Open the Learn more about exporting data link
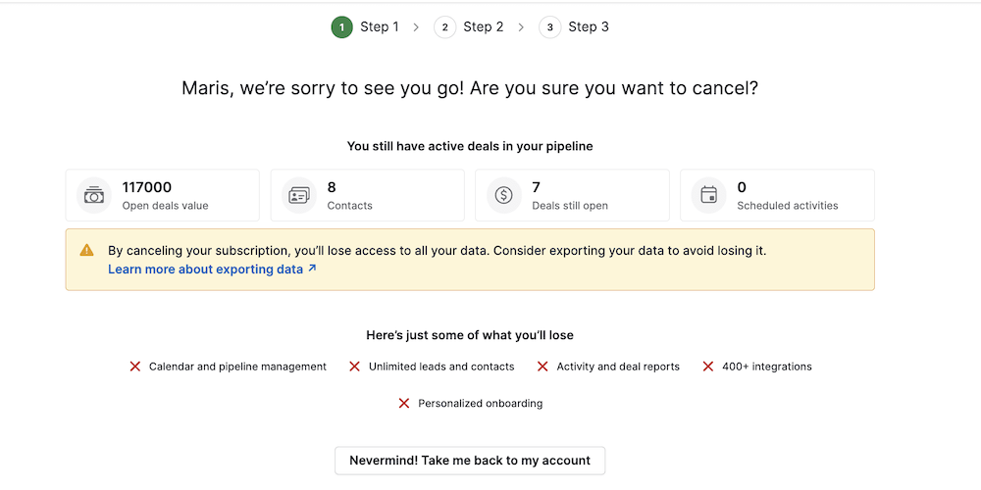This screenshot has height=490, width=981. tap(212, 269)
